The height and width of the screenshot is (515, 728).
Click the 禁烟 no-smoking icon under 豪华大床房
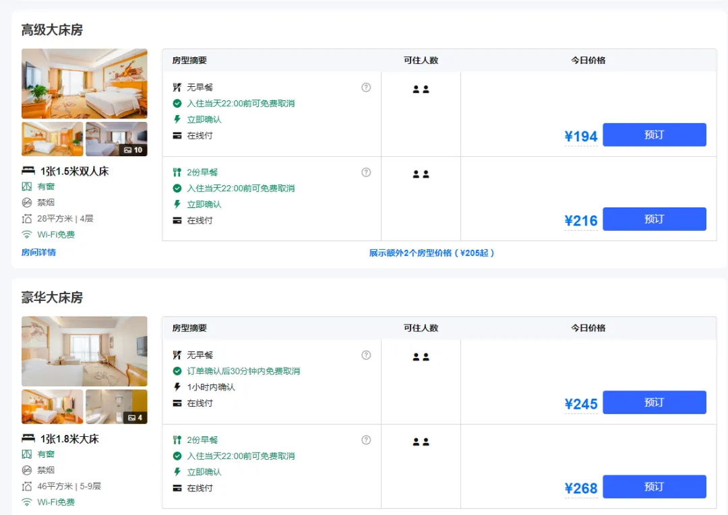pos(27,470)
